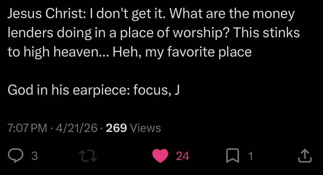
Task: Click the bookmark count 1
Action: pyautogui.click(x=250, y=156)
